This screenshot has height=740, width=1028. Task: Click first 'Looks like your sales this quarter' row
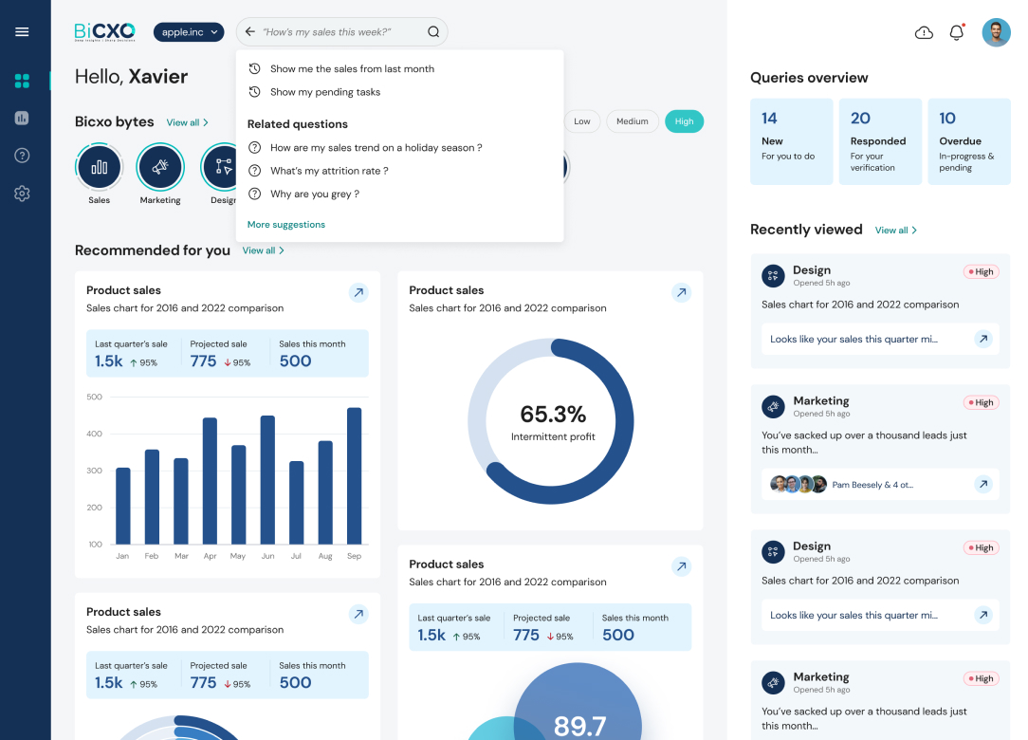tap(880, 340)
